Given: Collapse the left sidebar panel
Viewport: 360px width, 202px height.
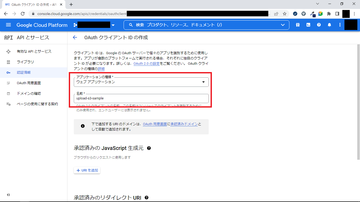Looking at the screenshot, I should click(8, 195).
